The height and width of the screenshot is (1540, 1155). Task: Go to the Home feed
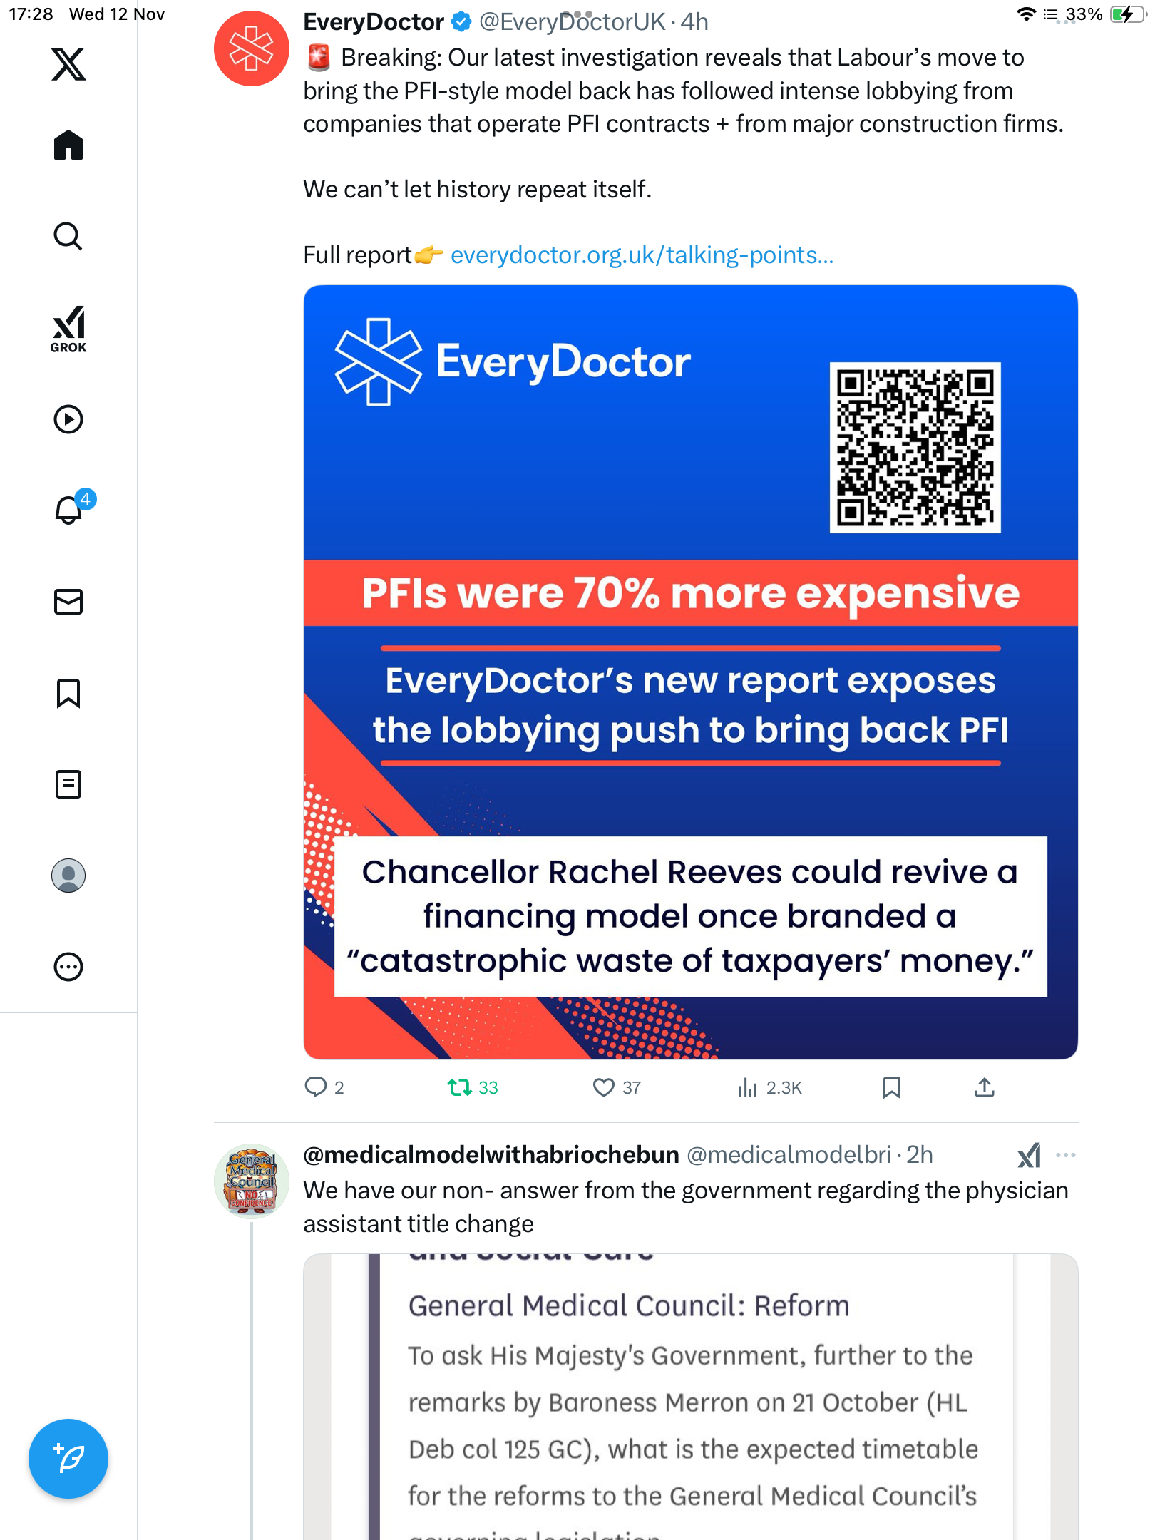(x=68, y=145)
